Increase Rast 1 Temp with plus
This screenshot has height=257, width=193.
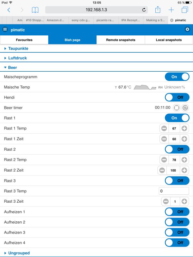click(x=184, y=128)
